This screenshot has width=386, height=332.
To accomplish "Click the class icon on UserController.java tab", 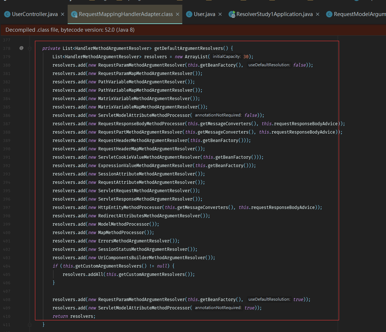I will pyautogui.click(x=7, y=14).
